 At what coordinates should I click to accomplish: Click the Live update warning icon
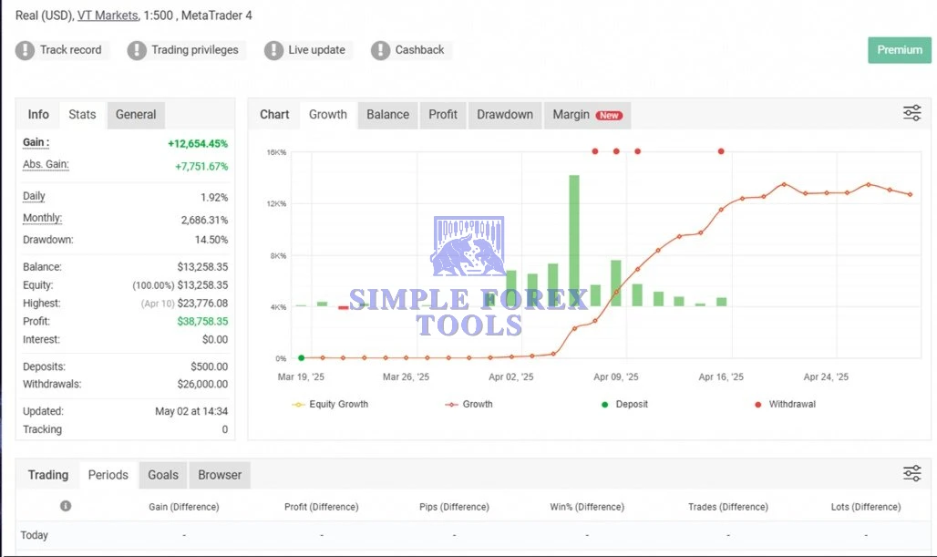(273, 50)
